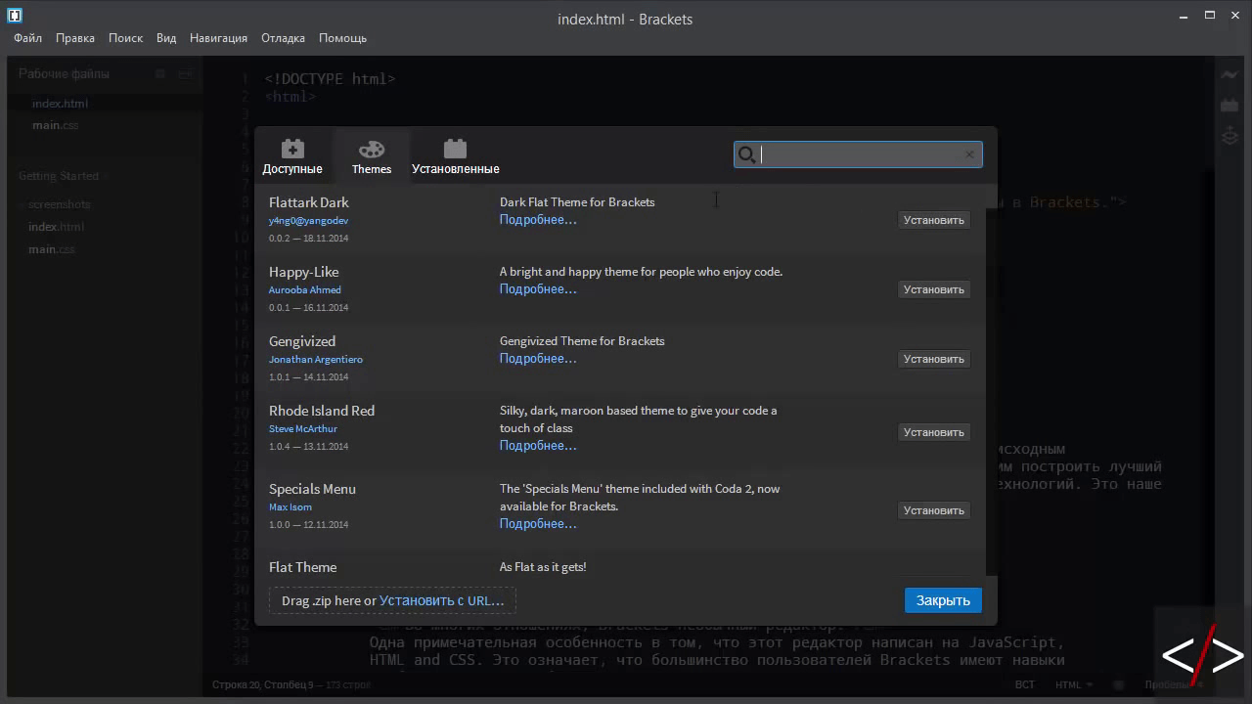Viewport: 1252px width, 704px height.
Task: Click the Brackets app icon in title bar
Action: coord(15,15)
